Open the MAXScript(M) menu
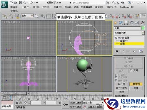 (127, 7)
